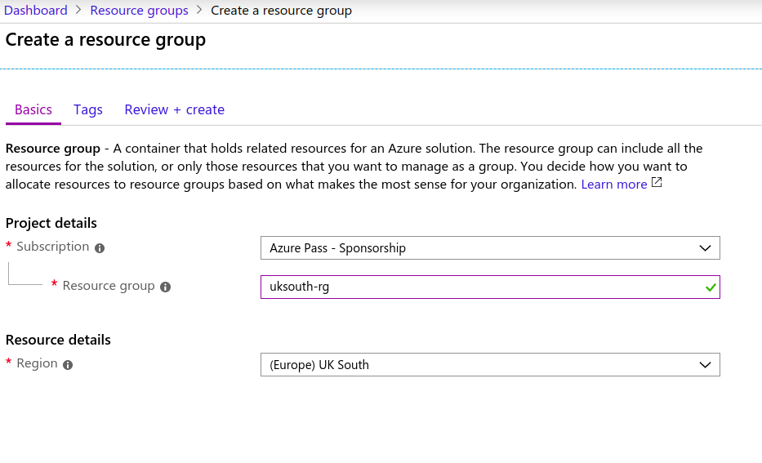Screen dimensions: 762x463
Task: Expand the Region dropdown arrow
Action: [705, 365]
